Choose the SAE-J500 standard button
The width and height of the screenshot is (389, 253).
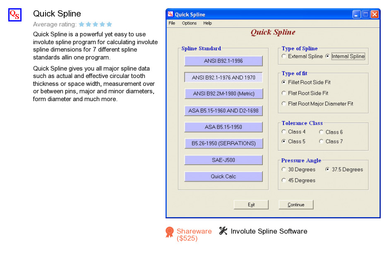click(x=223, y=160)
